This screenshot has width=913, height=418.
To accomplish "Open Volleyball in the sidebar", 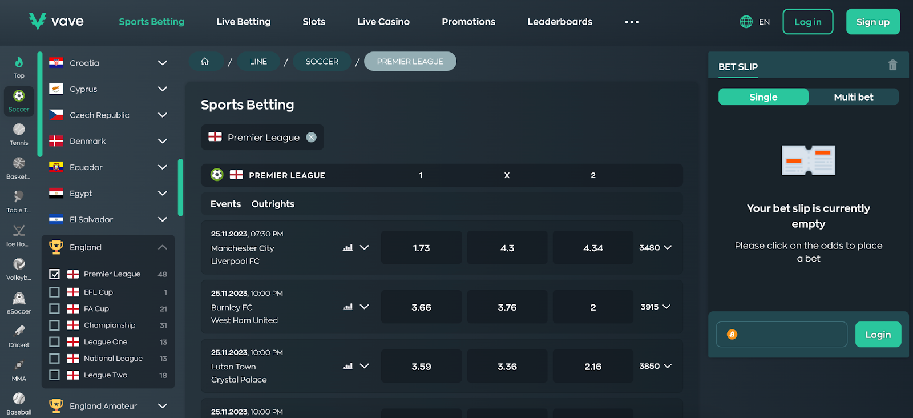I will click(x=19, y=270).
